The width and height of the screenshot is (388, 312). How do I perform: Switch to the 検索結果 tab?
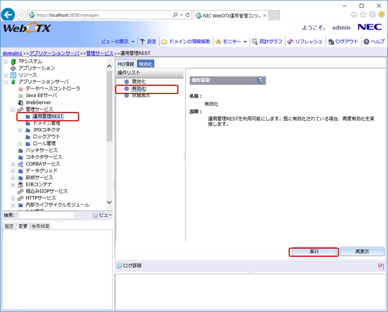point(40,226)
